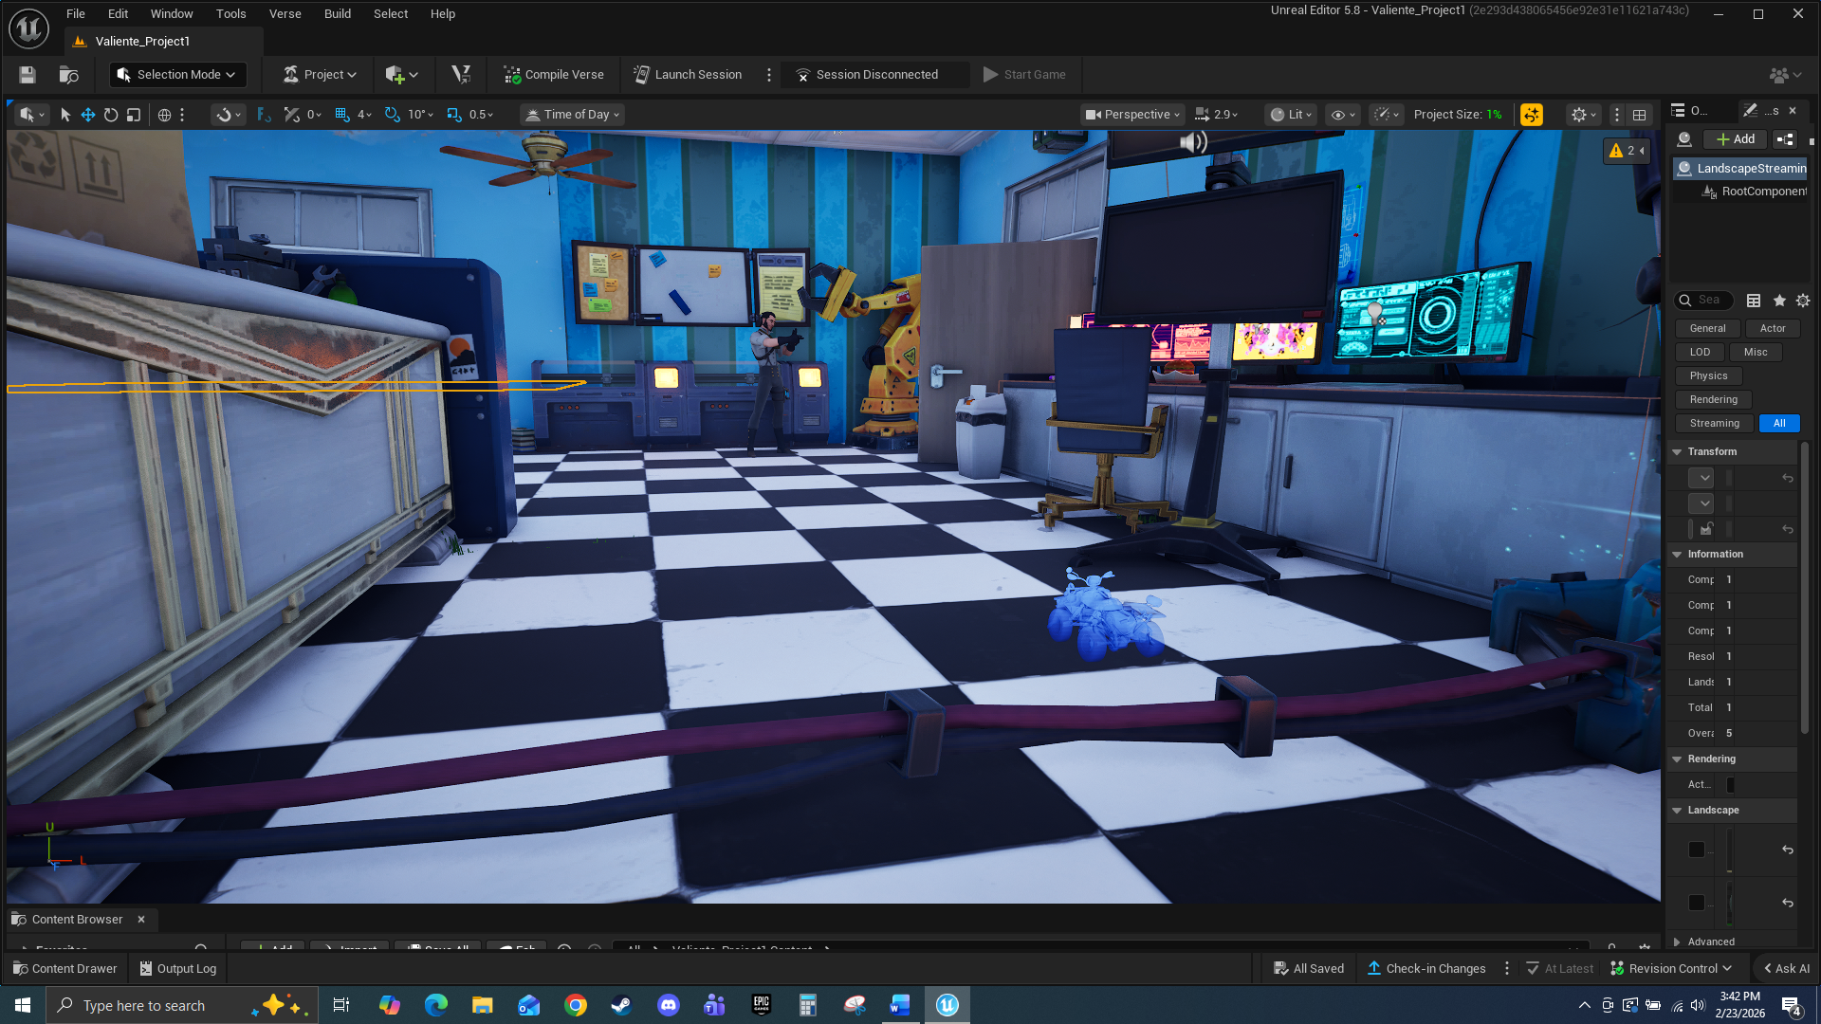This screenshot has width=1821, height=1024.
Task: Click Check-in Changes button
Action: [x=1426, y=968]
